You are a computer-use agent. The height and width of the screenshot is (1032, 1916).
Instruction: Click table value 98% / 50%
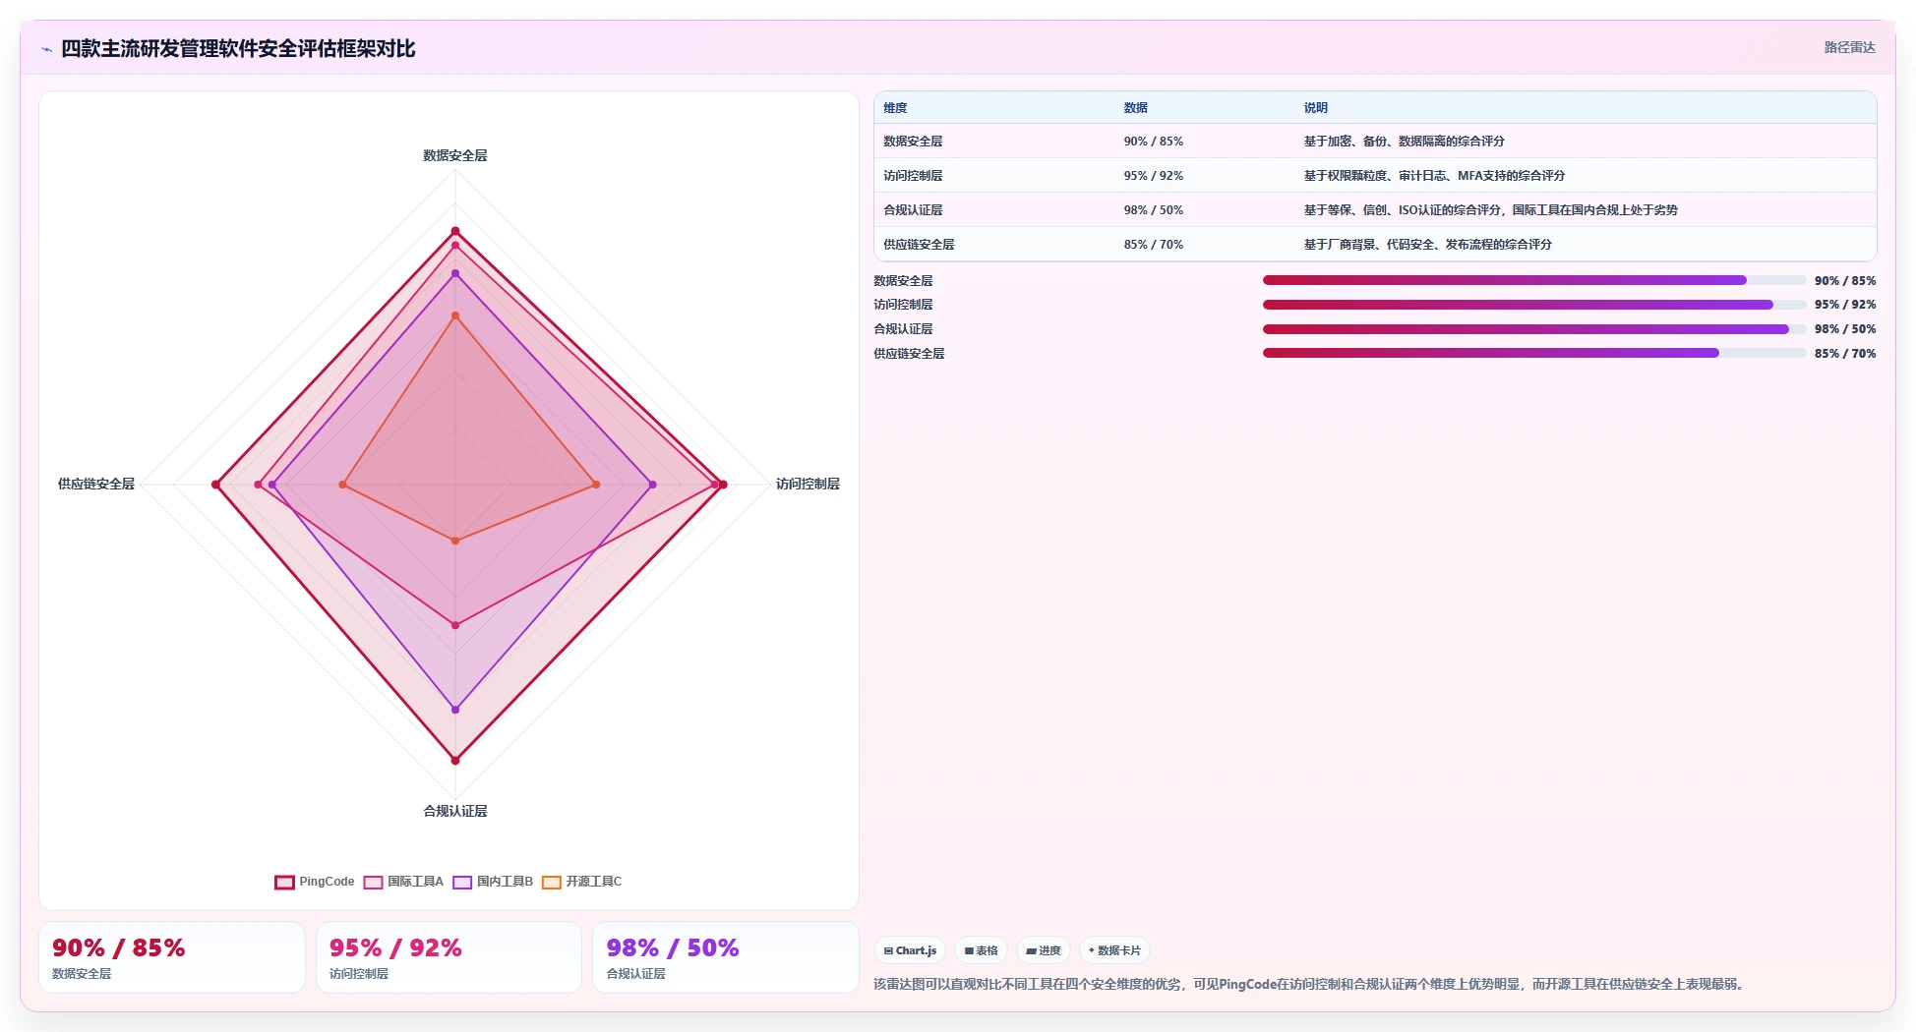pos(1154,210)
